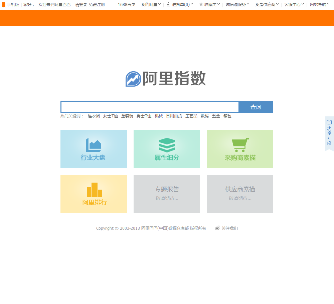Select hot keyword 童套装
The height and width of the screenshot is (304, 334).
pos(127,116)
